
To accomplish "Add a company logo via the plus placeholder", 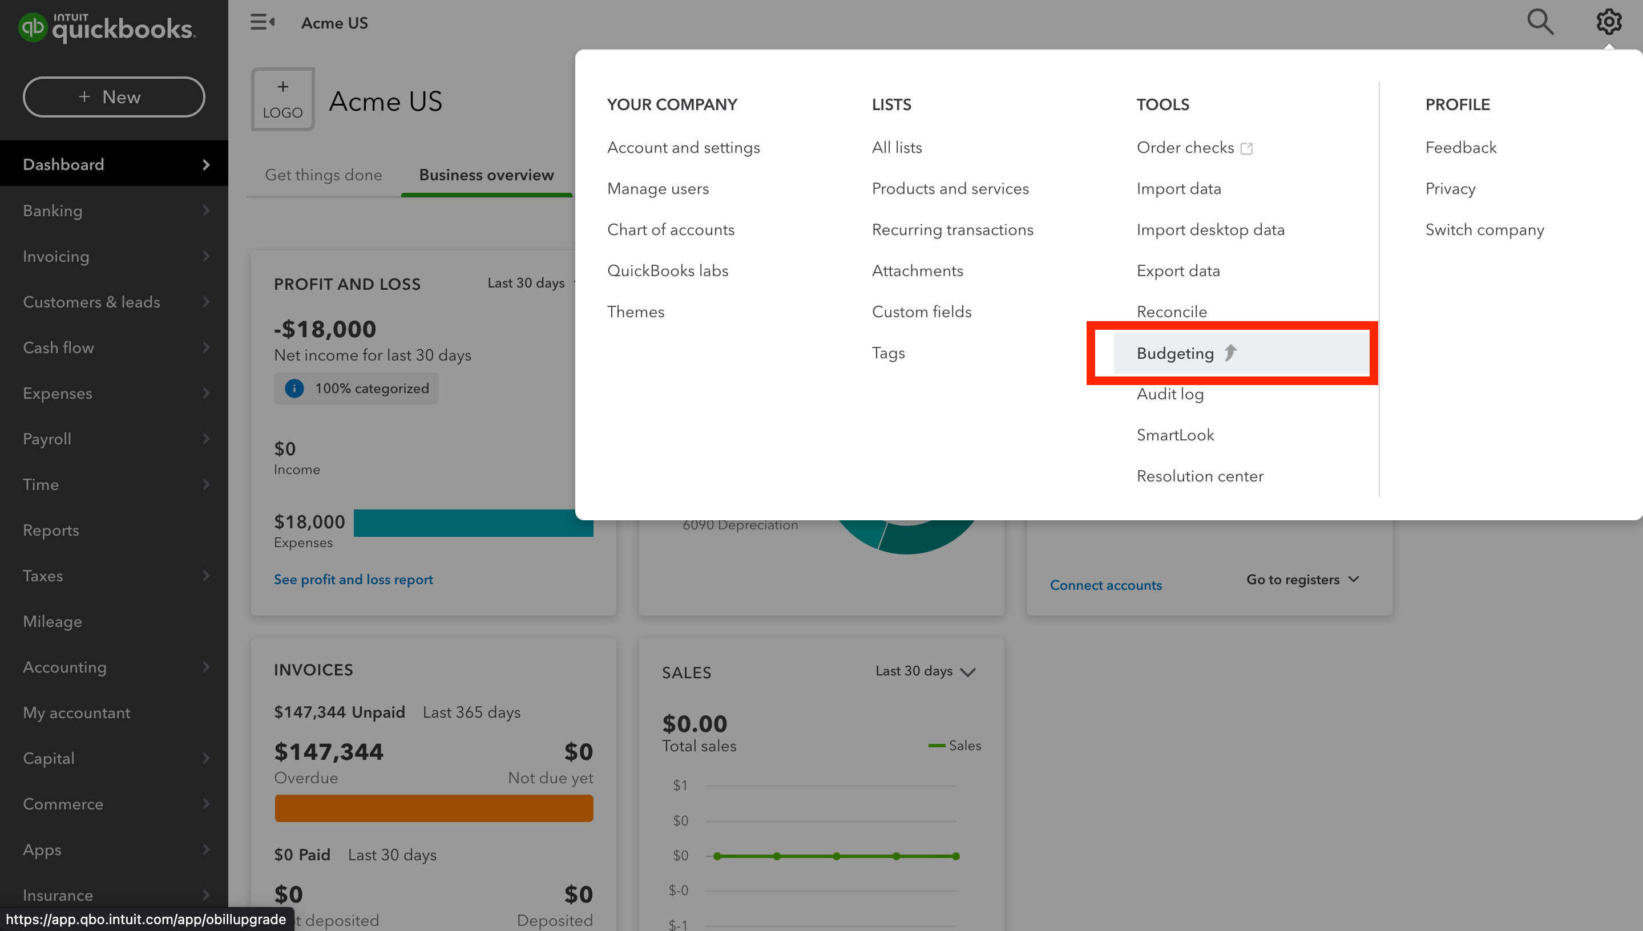I will click(x=282, y=99).
